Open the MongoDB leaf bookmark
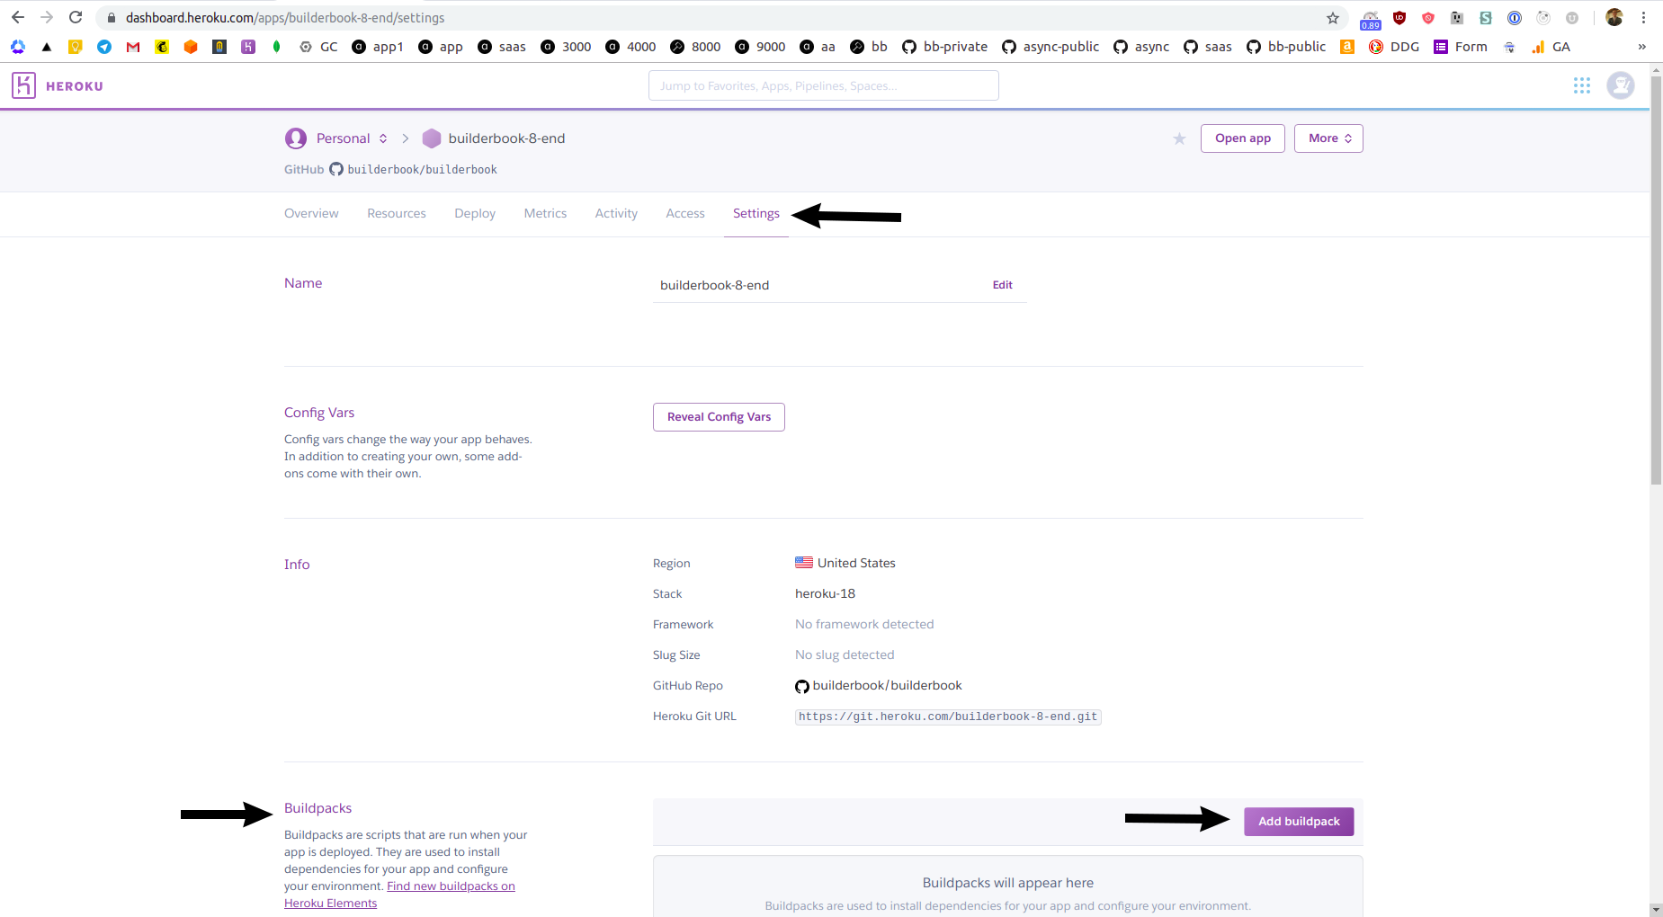The width and height of the screenshot is (1663, 917). [277, 47]
